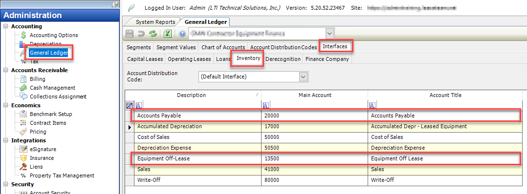Click the Billing document icon

coord(23,79)
